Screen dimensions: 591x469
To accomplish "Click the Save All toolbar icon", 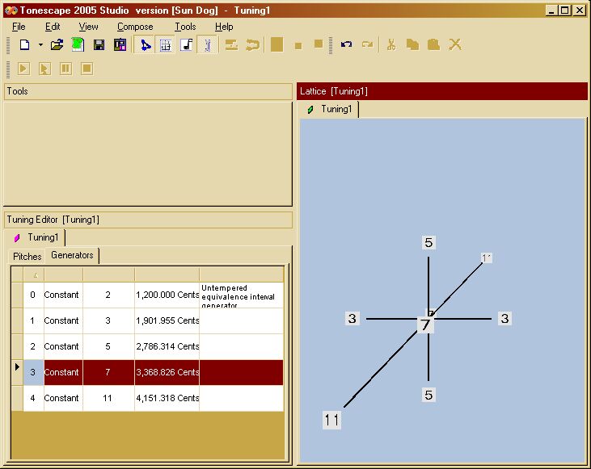I will (120, 45).
